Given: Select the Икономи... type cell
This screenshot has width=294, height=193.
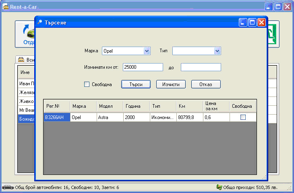Looking at the screenshot, I should 164,117.
